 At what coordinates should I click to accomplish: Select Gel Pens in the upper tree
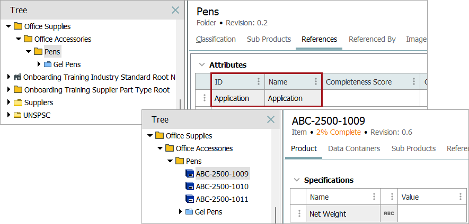(67, 64)
